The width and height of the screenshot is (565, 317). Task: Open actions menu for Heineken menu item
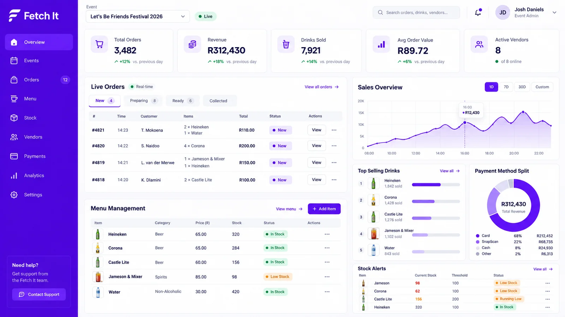tap(327, 234)
